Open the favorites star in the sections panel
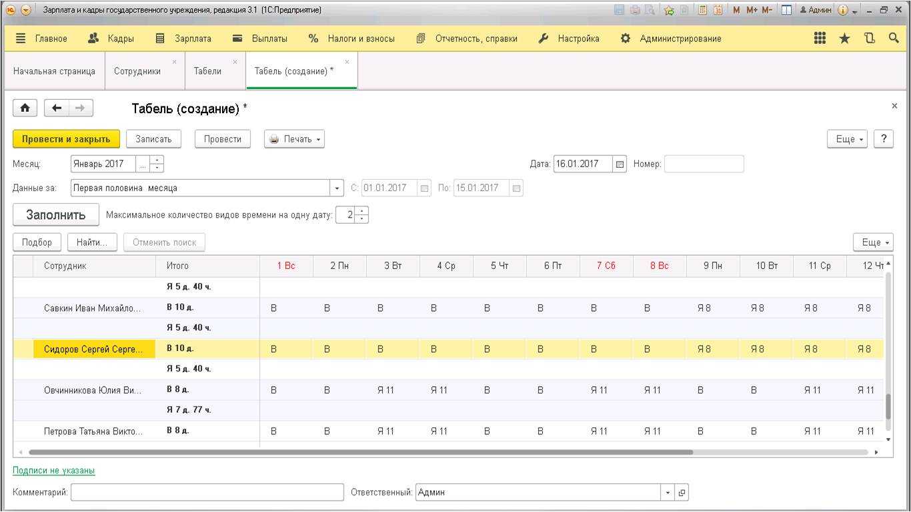This screenshot has width=911, height=512. pyautogui.click(x=844, y=39)
